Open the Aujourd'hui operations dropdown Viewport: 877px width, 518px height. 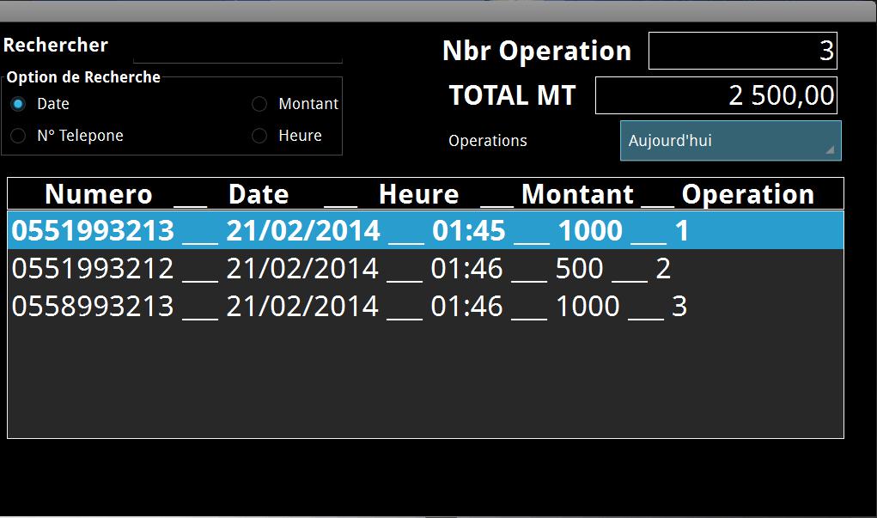[x=730, y=141]
